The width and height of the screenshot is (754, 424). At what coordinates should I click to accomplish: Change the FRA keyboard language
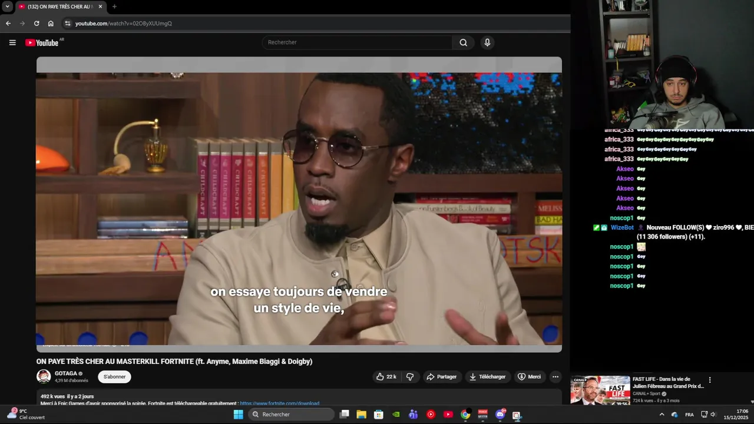point(689,415)
